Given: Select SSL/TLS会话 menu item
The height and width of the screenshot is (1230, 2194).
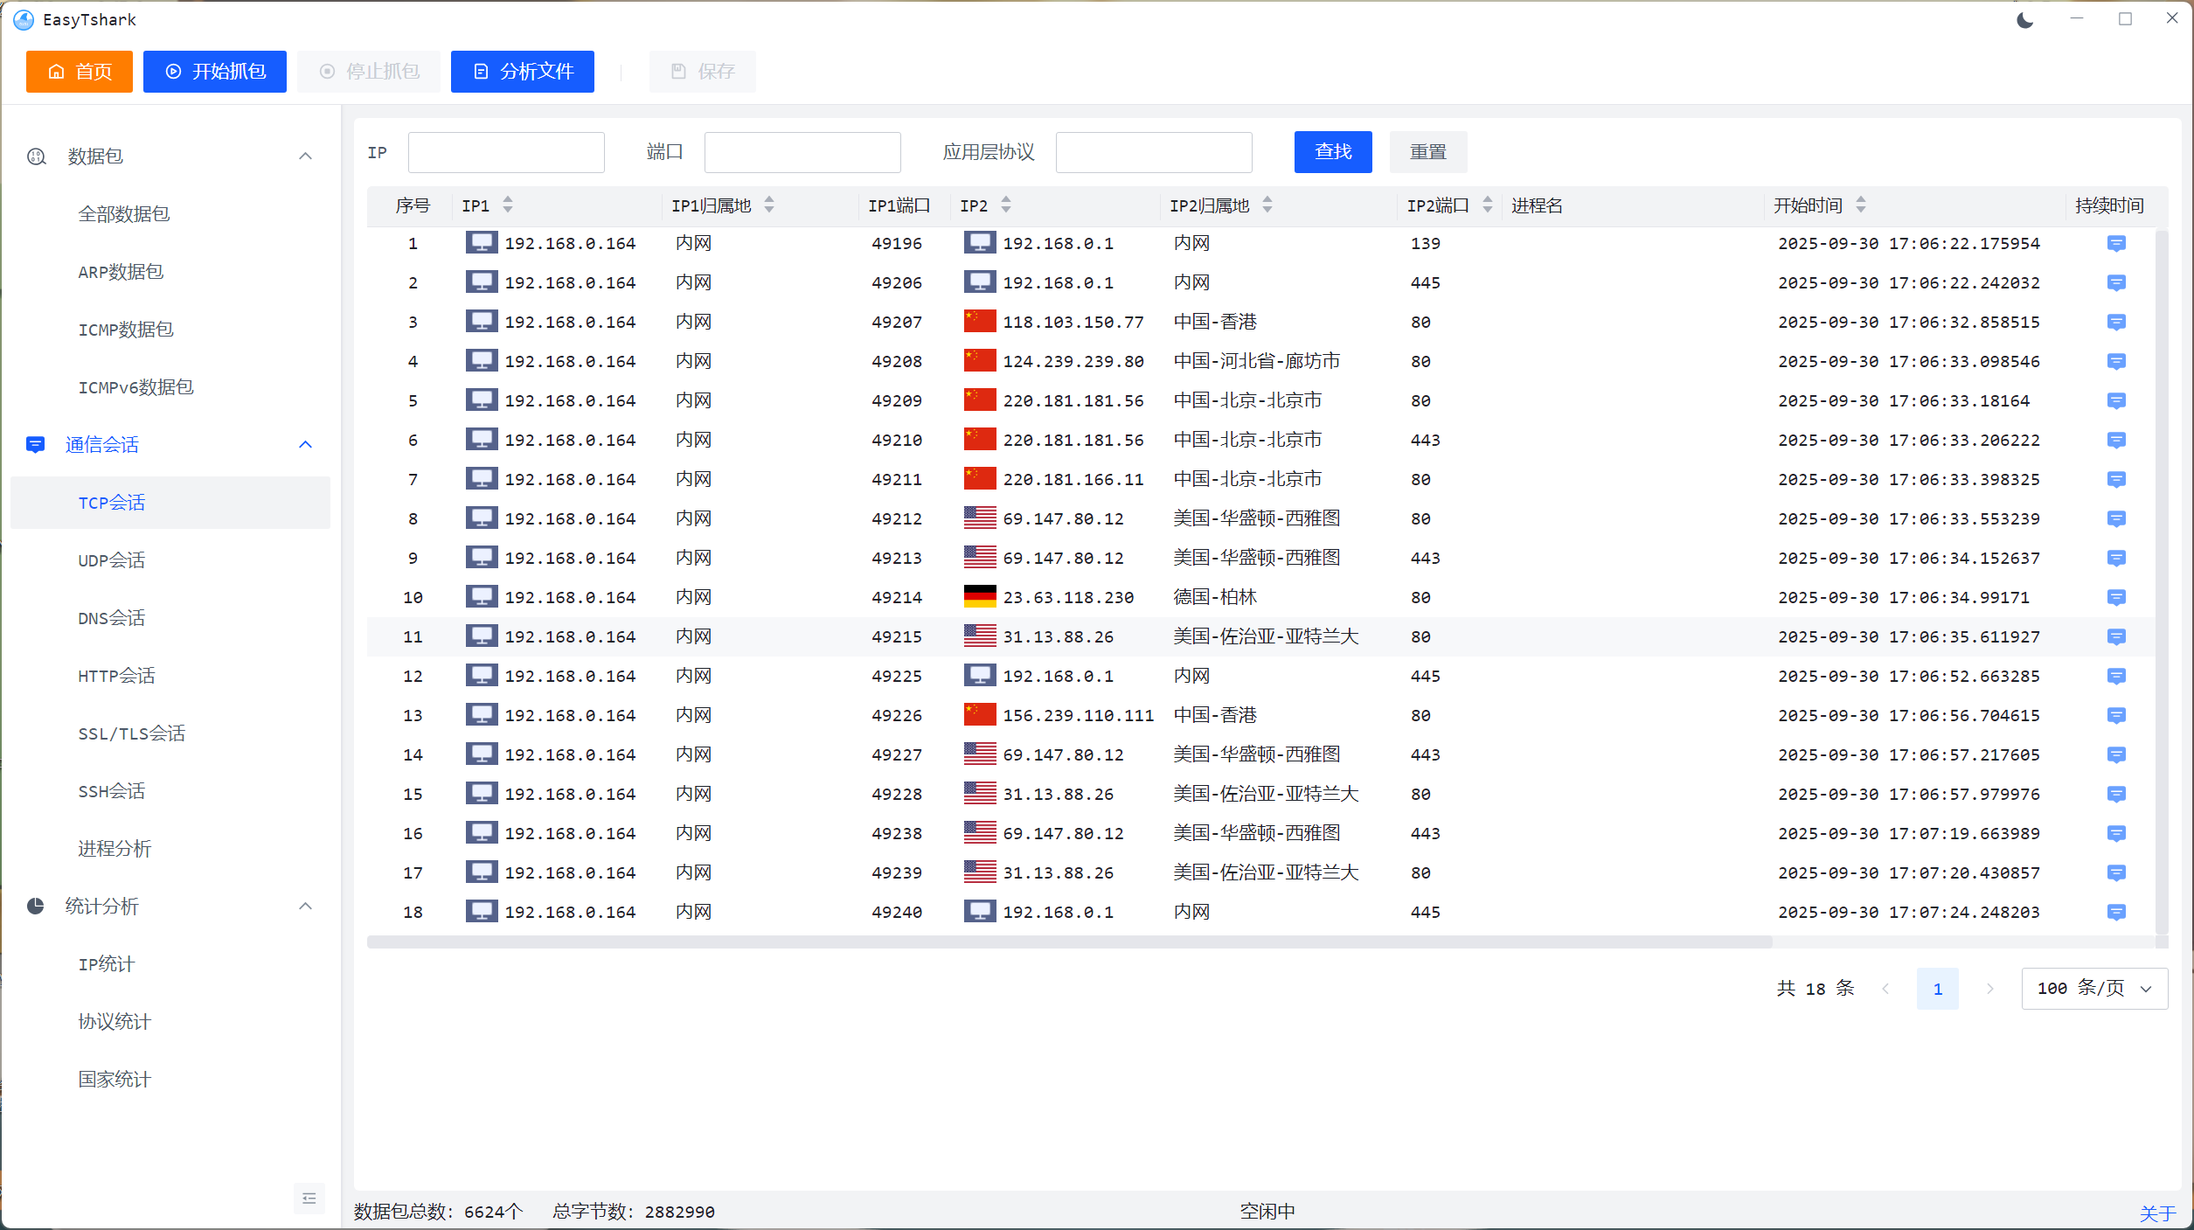Looking at the screenshot, I should pyautogui.click(x=131, y=733).
